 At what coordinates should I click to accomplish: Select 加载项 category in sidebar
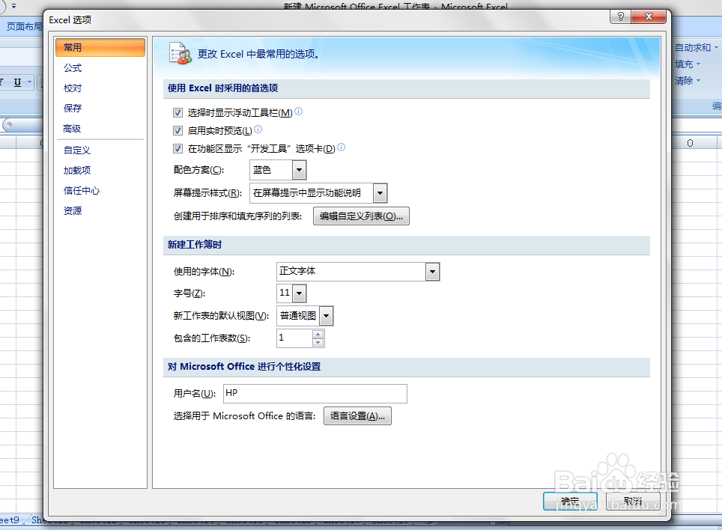click(x=100, y=171)
